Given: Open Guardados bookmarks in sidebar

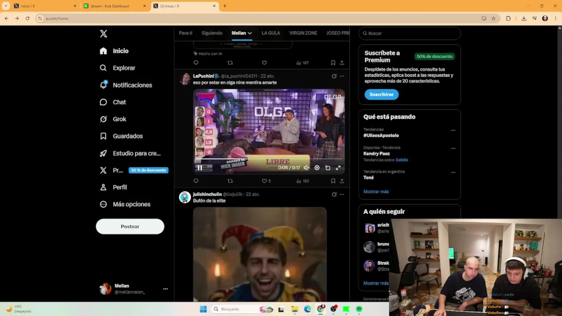Looking at the screenshot, I should tap(121, 136).
